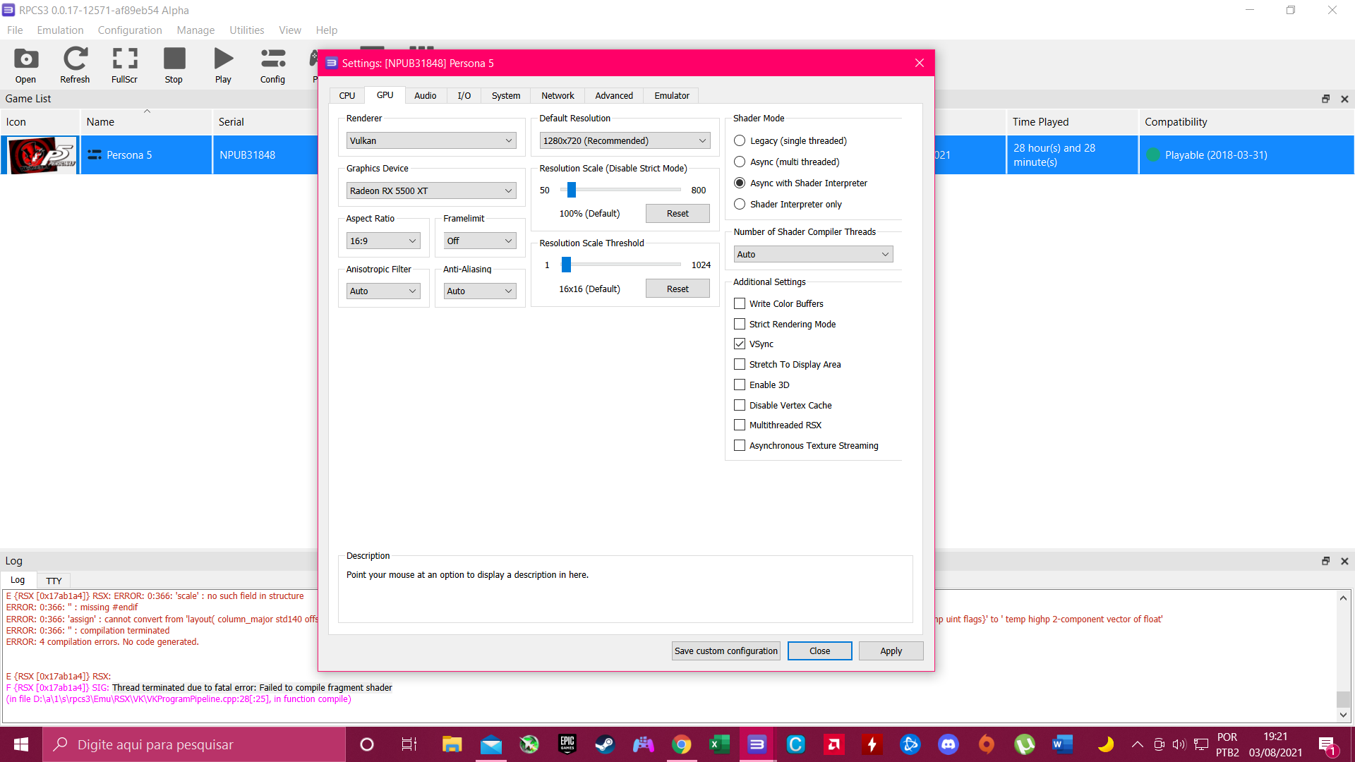This screenshot has width=1355, height=762.
Task: Switch to the TTY log tab
Action: tap(54, 580)
